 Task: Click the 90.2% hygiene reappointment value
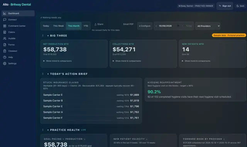tap(154, 92)
